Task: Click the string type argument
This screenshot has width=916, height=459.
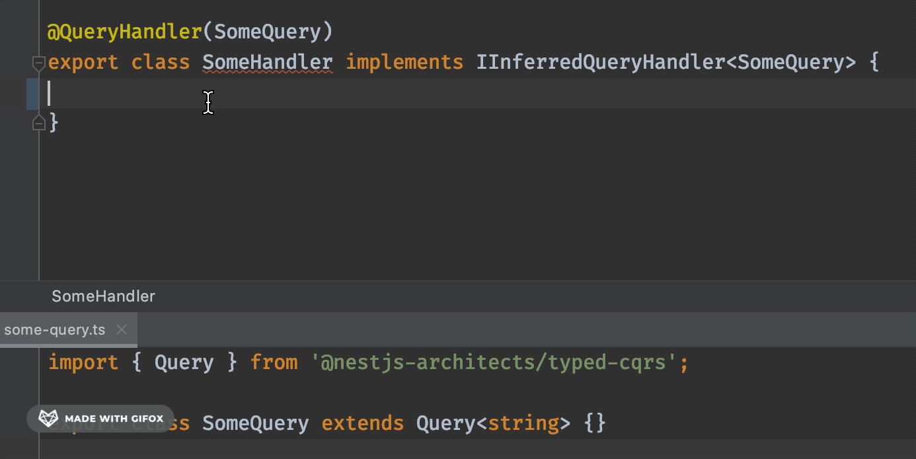Action: 523,423
